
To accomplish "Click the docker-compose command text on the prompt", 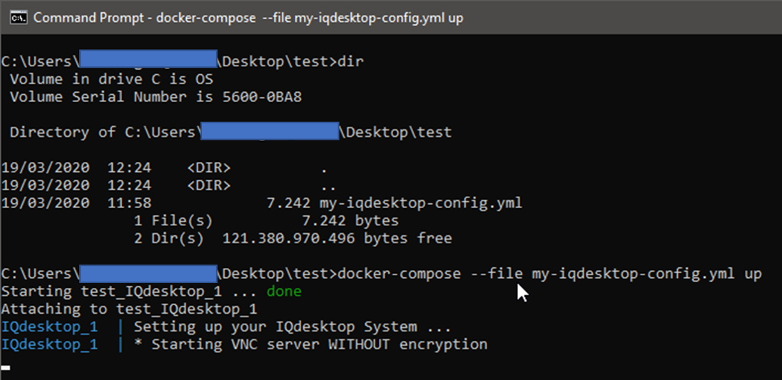I will 549,274.
